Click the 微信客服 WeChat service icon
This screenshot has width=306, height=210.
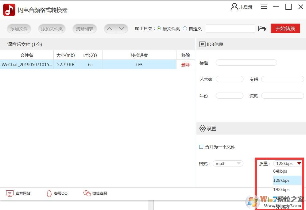click(x=87, y=193)
